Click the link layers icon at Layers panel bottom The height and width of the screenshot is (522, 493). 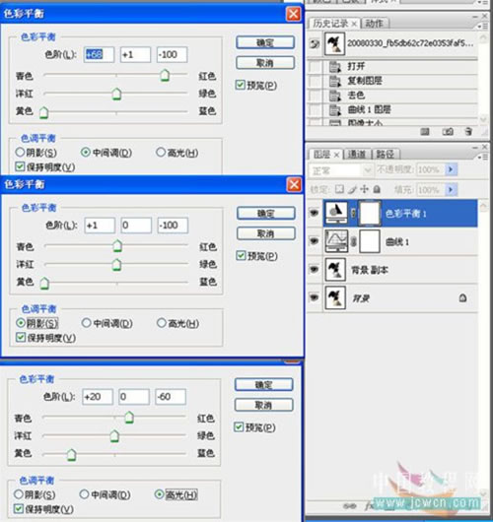[x=349, y=506]
